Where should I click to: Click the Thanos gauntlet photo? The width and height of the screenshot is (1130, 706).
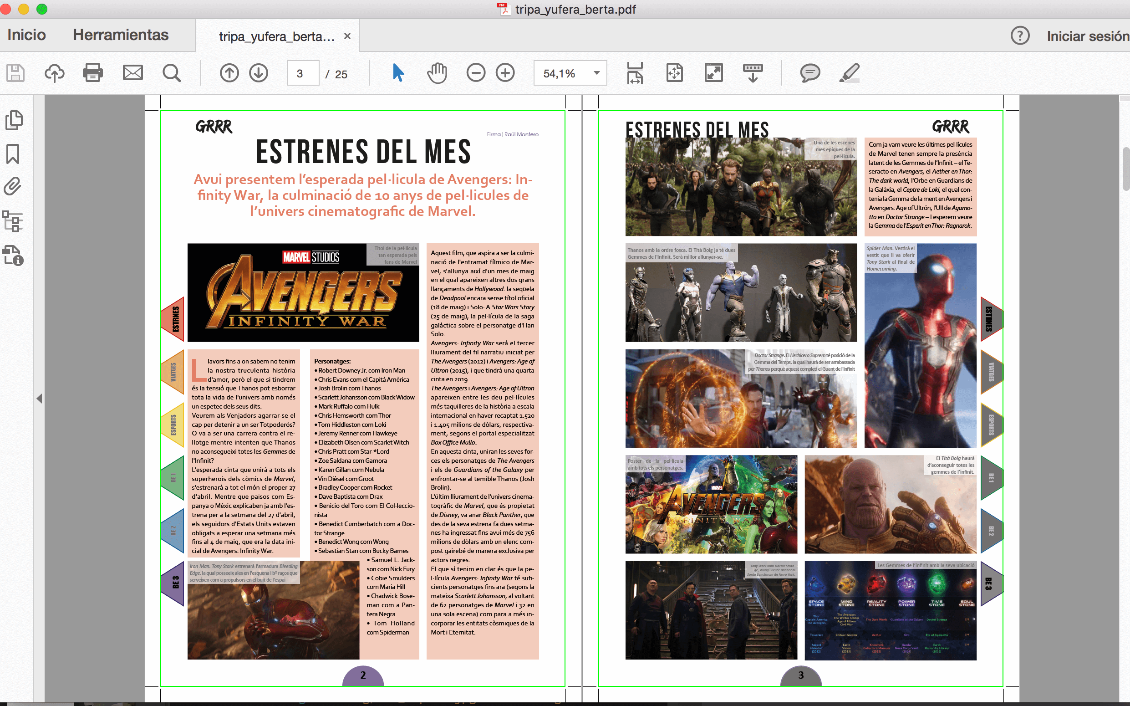pos(891,504)
